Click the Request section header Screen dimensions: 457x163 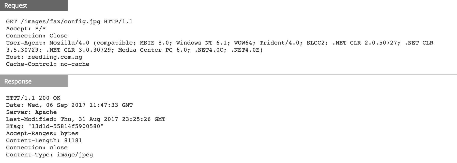[16, 6]
